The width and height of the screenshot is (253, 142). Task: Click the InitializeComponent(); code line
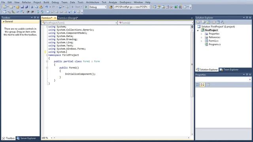(x=80, y=74)
